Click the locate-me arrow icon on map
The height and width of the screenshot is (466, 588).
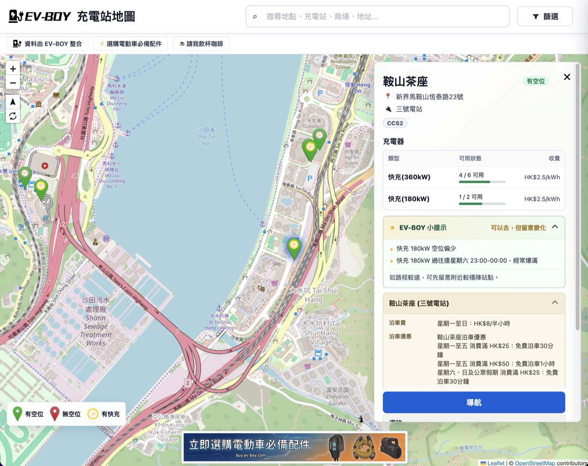(x=13, y=102)
